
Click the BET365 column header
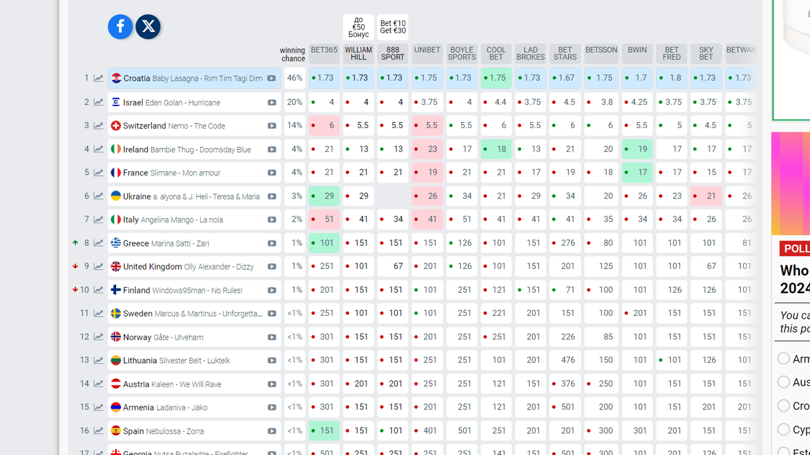324,50
